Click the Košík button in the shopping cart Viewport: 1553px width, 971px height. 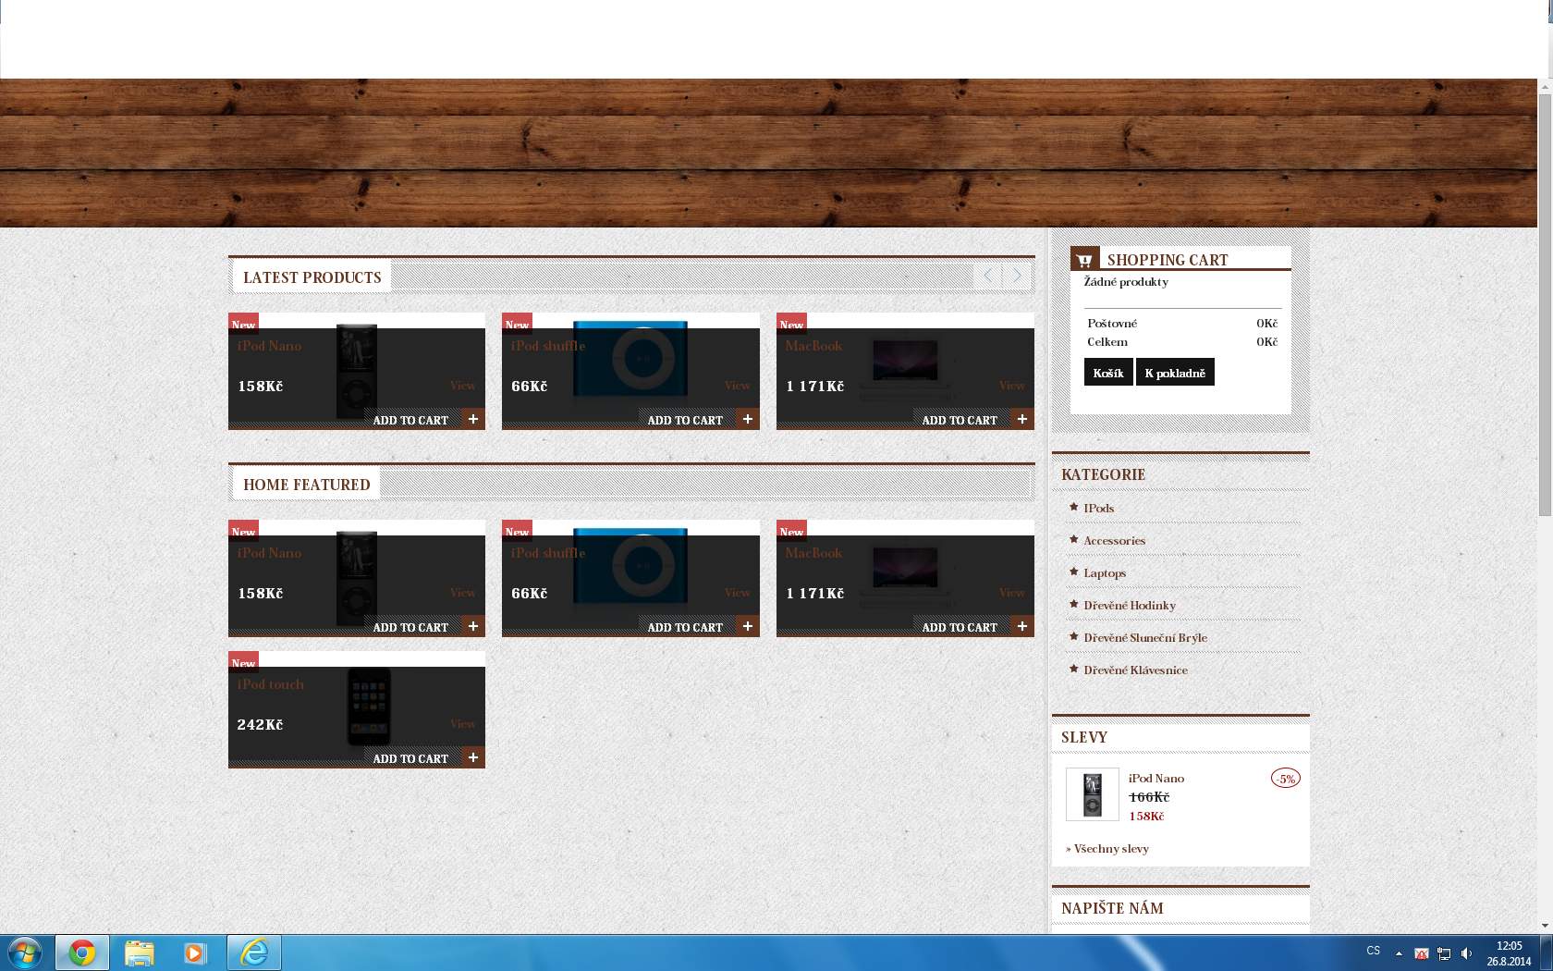click(1108, 373)
